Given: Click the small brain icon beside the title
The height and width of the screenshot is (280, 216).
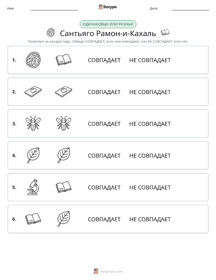Looking at the screenshot, I should click(51, 32).
